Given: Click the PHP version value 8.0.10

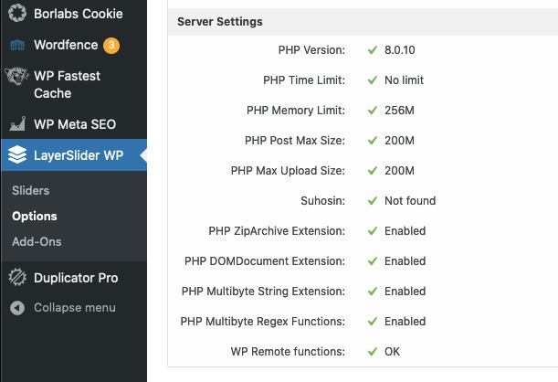Looking at the screenshot, I should pos(400,50).
